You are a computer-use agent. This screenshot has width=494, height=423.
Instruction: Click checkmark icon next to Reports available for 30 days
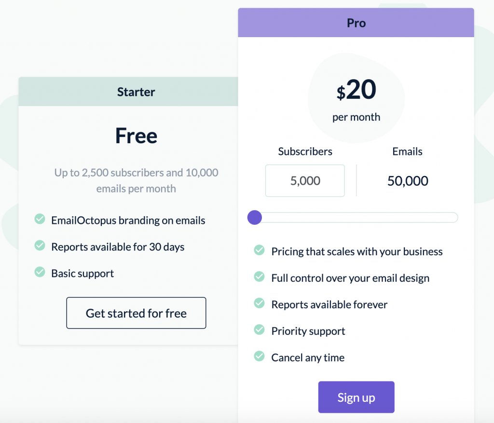pos(40,246)
